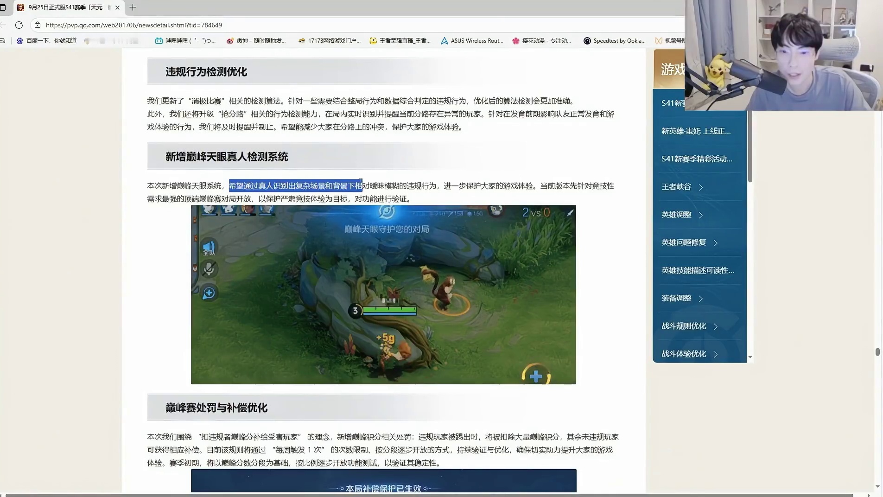
Task: Reload the page with the refresh icon
Action: pos(19,25)
